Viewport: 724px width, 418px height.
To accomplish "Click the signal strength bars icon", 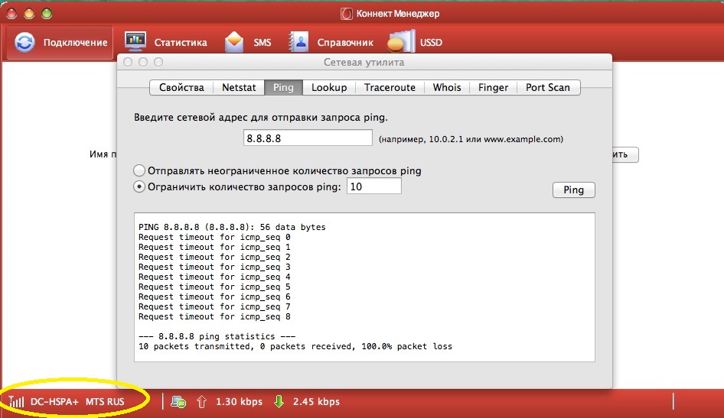I will [x=16, y=402].
